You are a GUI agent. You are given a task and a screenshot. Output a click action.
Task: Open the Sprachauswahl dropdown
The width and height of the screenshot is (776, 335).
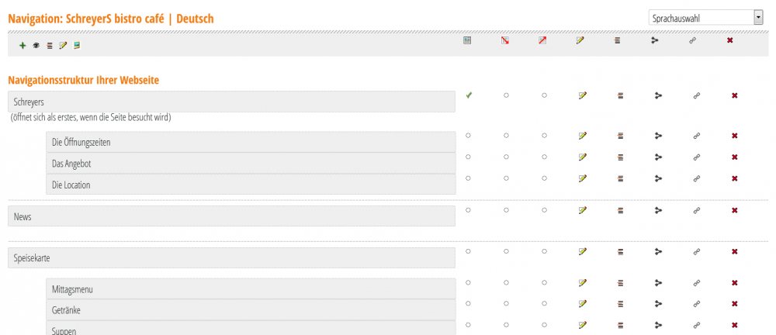pyautogui.click(x=705, y=18)
